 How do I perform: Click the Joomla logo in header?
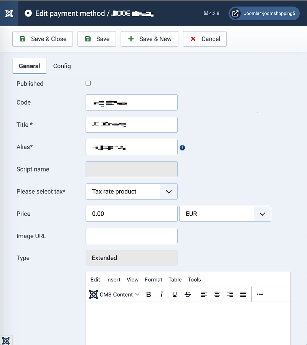point(9,13)
